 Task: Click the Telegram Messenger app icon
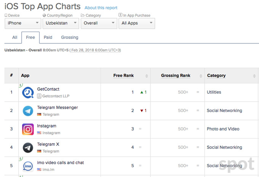click(x=28, y=111)
